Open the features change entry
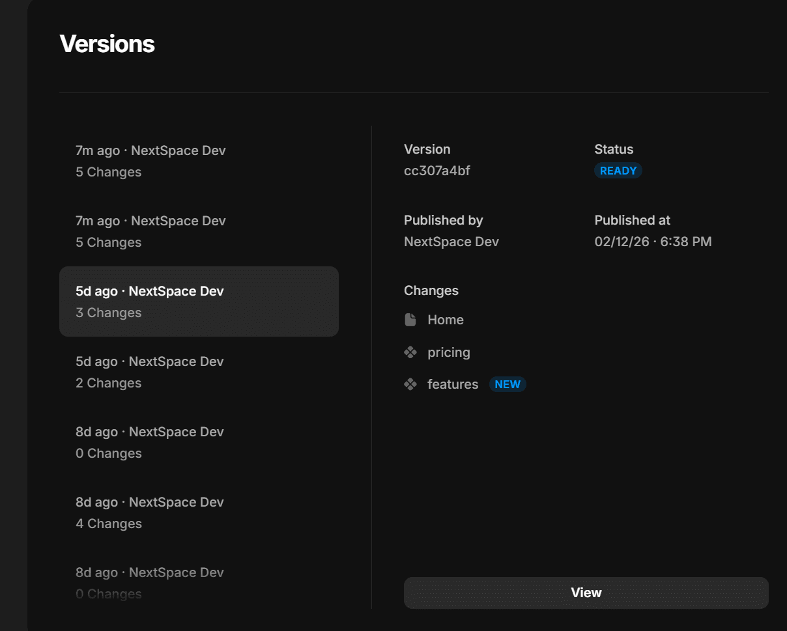This screenshot has width=787, height=631. click(x=452, y=384)
